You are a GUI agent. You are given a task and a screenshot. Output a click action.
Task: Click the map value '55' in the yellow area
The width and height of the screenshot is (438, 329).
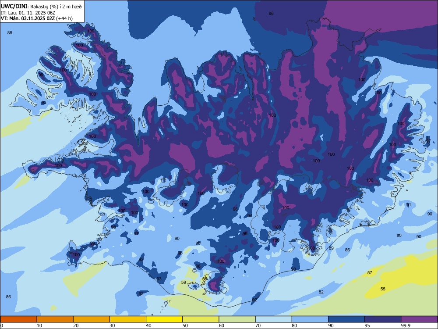(x=383, y=289)
